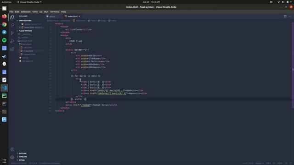Image resolution: width=294 pixels, height=165 pixels.
Task: Click the Wi-Fi icon in top bar
Action: tap(279, 2)
